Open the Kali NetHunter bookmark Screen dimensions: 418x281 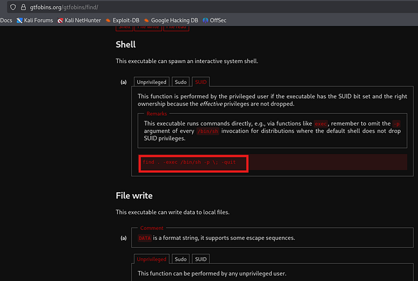coord(79,20)
